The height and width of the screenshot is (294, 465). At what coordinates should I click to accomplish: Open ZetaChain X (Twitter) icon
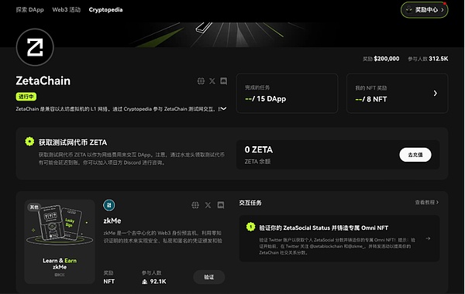(x=212, y=81)
